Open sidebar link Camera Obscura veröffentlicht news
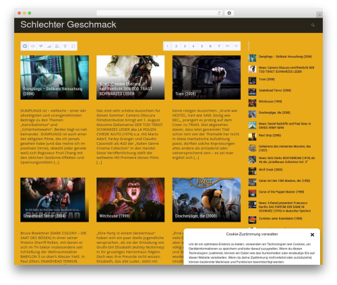 click(286, 69)
